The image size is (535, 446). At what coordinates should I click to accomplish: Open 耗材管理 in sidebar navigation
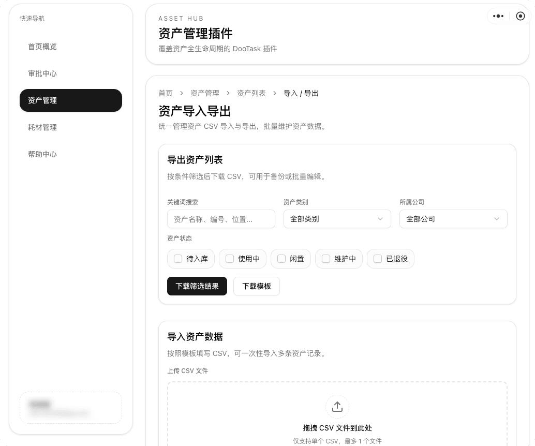click(71, 127)
